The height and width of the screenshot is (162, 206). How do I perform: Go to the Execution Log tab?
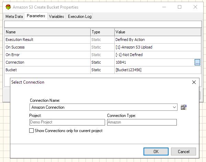pyautogui.click(x=80, y=17)
